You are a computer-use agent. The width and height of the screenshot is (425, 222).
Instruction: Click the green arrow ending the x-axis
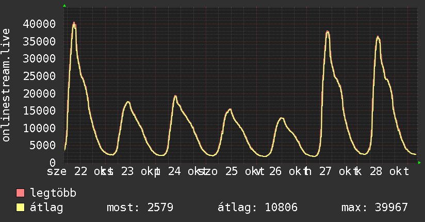419,163
